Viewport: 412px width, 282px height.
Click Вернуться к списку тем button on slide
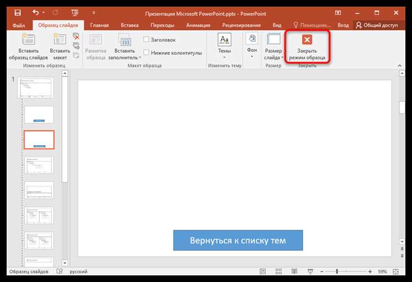pos(238,240)
